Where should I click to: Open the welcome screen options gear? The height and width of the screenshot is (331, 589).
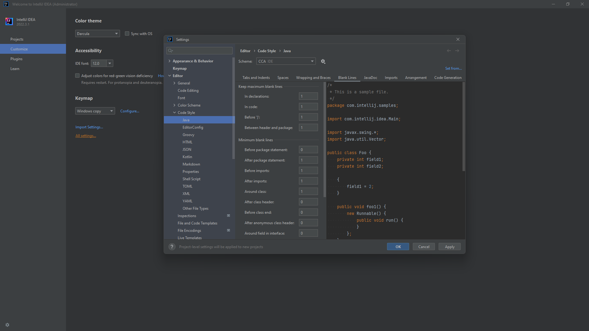click(x=7, y=325)
